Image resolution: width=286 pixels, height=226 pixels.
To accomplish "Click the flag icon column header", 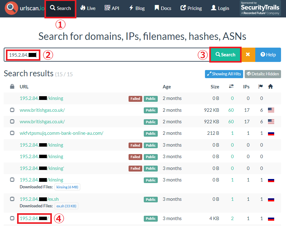I will click(x=261, y=87).
